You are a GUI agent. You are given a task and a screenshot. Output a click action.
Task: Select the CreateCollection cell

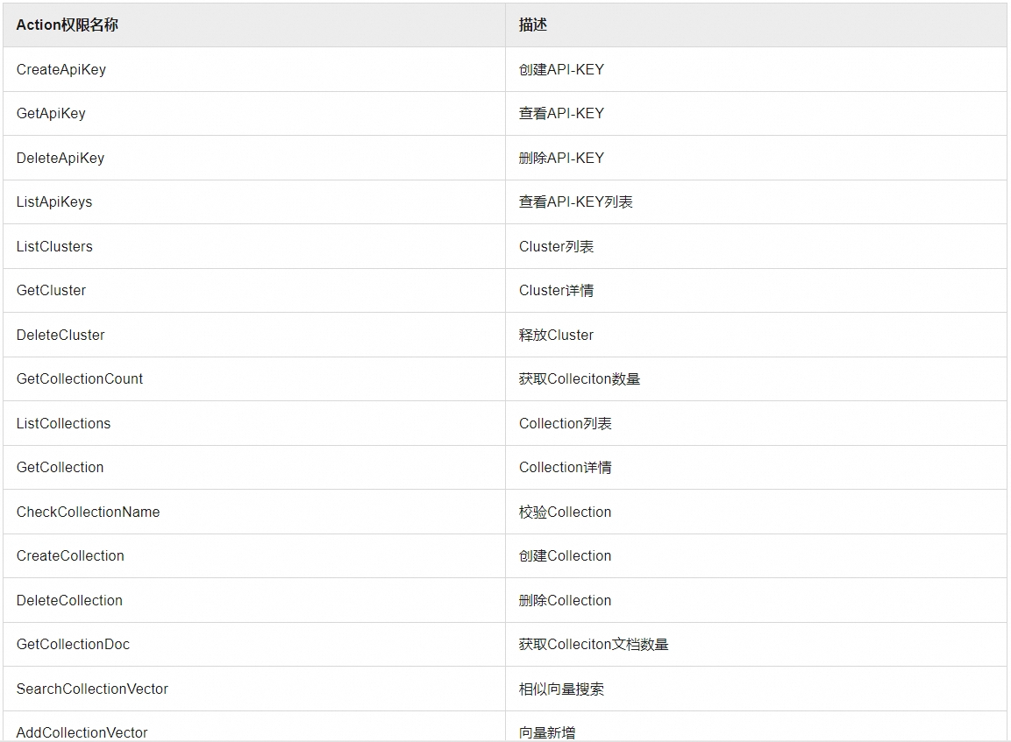tap(71, 555)
